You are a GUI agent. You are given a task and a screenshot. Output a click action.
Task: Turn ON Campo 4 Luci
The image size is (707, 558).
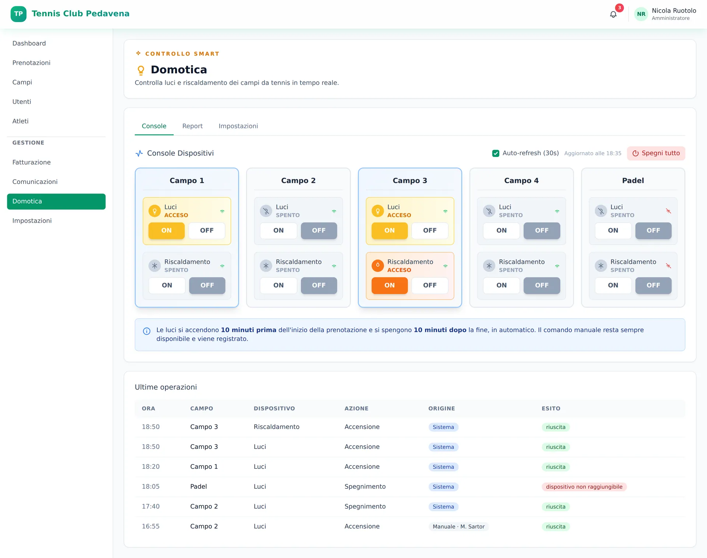click(x=502, y=231)
